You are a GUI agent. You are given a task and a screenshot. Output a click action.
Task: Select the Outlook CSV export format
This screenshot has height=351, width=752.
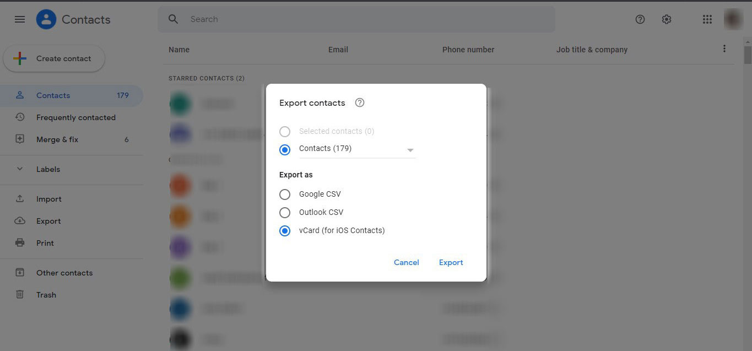coord(285,212)
